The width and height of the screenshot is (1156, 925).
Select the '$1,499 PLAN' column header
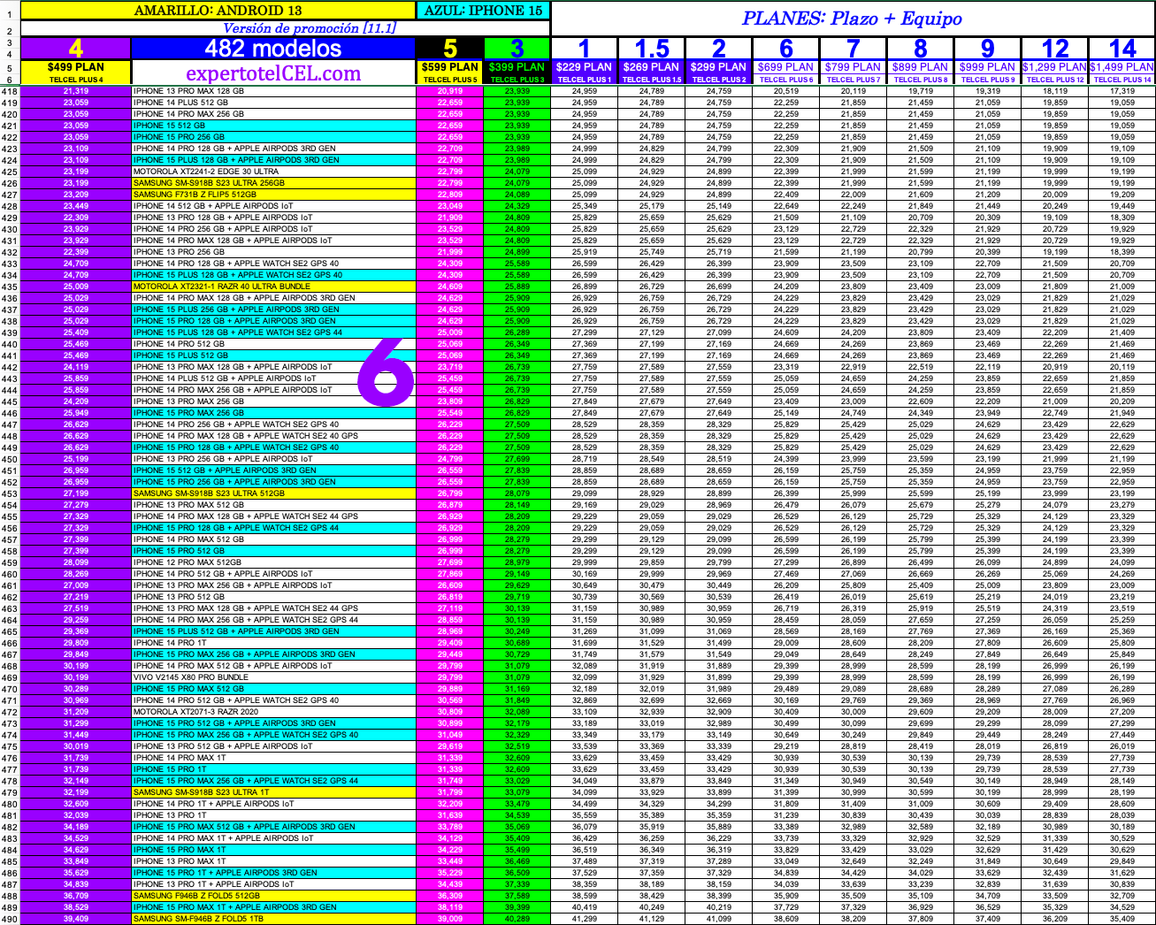coord(1122,67)
